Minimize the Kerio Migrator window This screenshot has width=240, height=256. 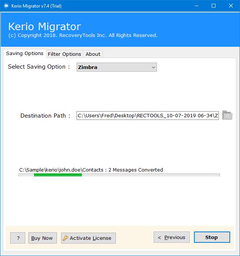[x=197, y=6]
